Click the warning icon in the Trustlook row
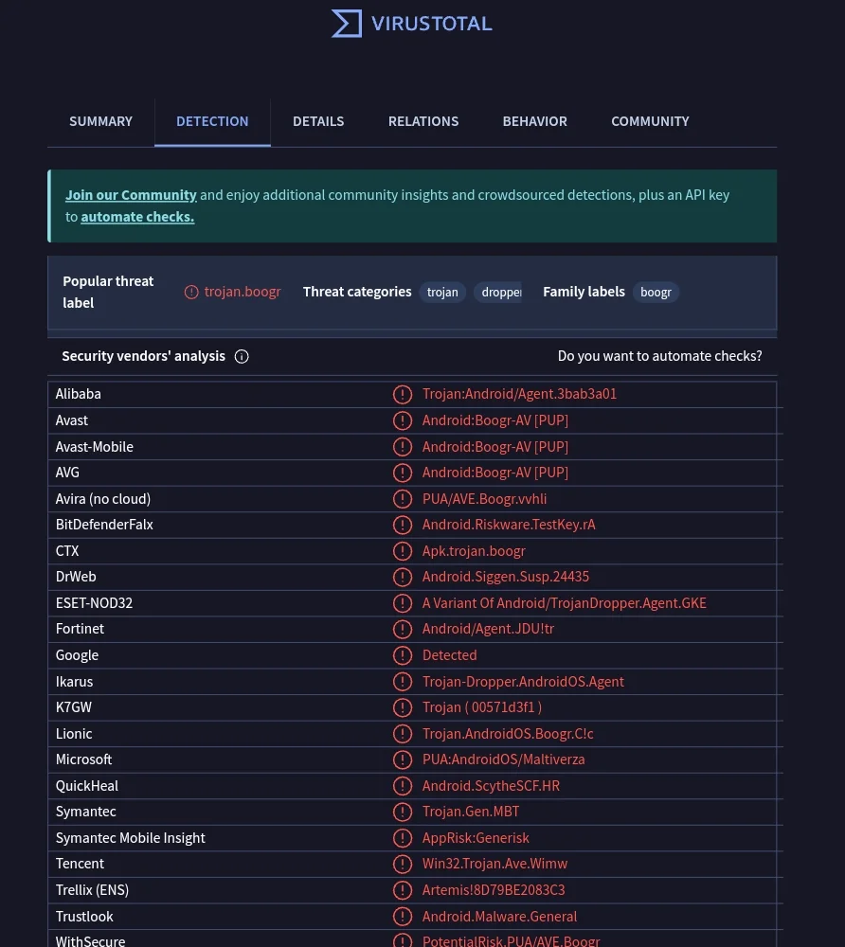The width and height of the screenshot is (845, 947). pos(403,916)
